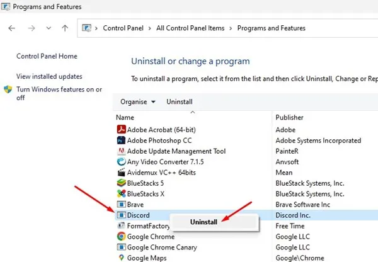Click the Google\Chrome publisher cell
Viewport: 378px width, 262px height.
tap(300, 258)
